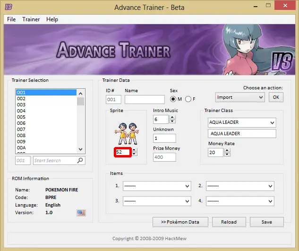Click the magnifier search icon

coord(80,160)
